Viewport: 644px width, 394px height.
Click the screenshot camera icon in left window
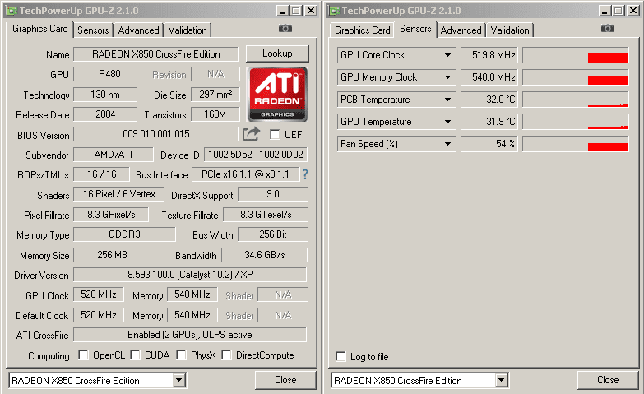285,28
